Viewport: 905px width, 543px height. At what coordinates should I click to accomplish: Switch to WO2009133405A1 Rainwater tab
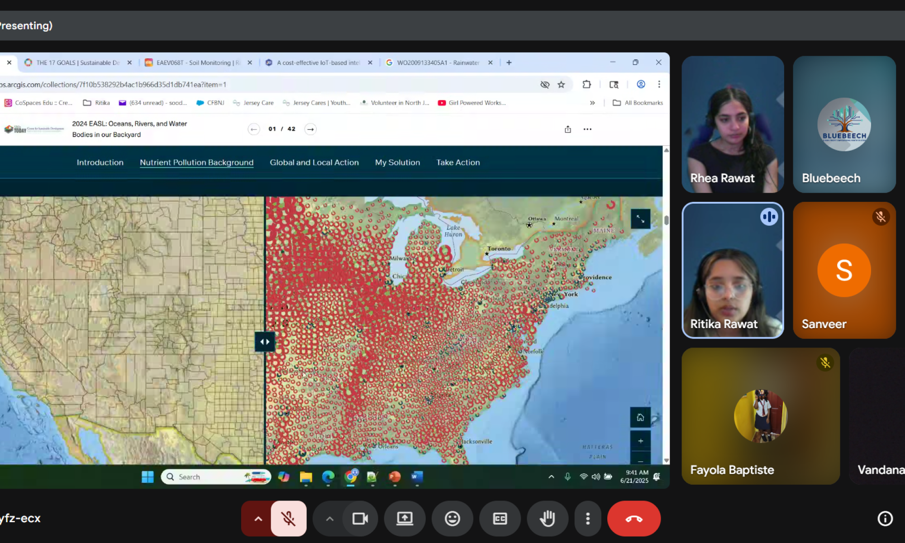pyautogui.click(x=438, y=62)
